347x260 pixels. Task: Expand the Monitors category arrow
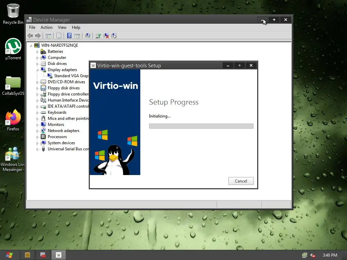pyautogui.click(x=37, y=125)
